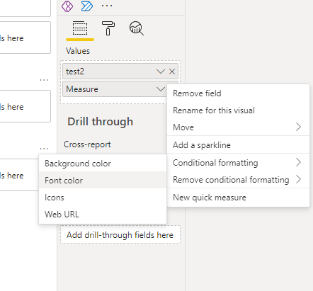The height and width of the screenshot is (291, 313).
Task: Select Icons conditional formatting option
Action: point(103,198)
